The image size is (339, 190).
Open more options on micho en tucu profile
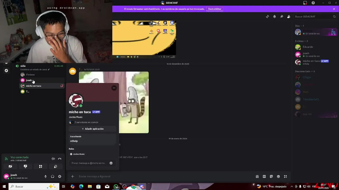114,88
